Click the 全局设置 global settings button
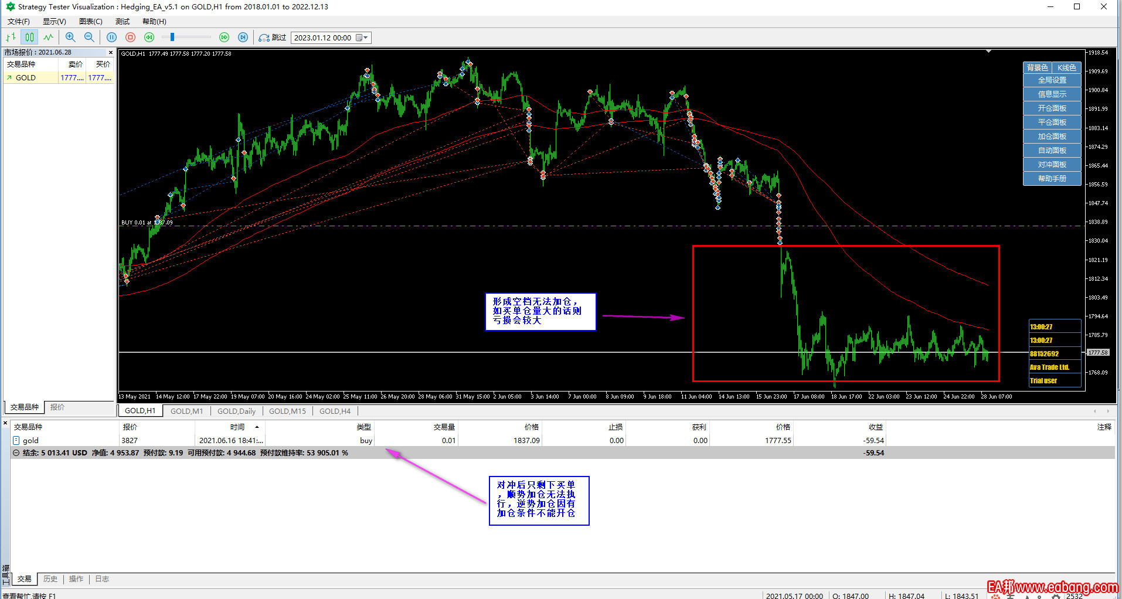Screen dimensions: 1122x599 (x=1052, y=80)
